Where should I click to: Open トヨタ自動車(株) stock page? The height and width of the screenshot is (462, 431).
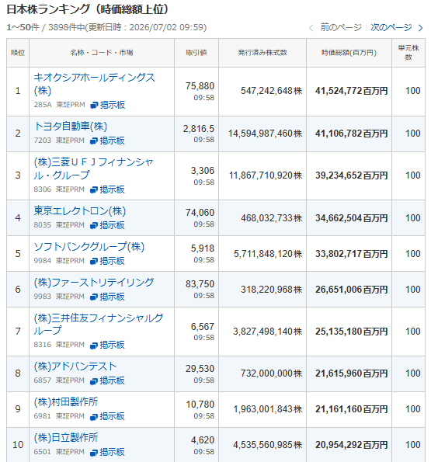pos(71,126)
